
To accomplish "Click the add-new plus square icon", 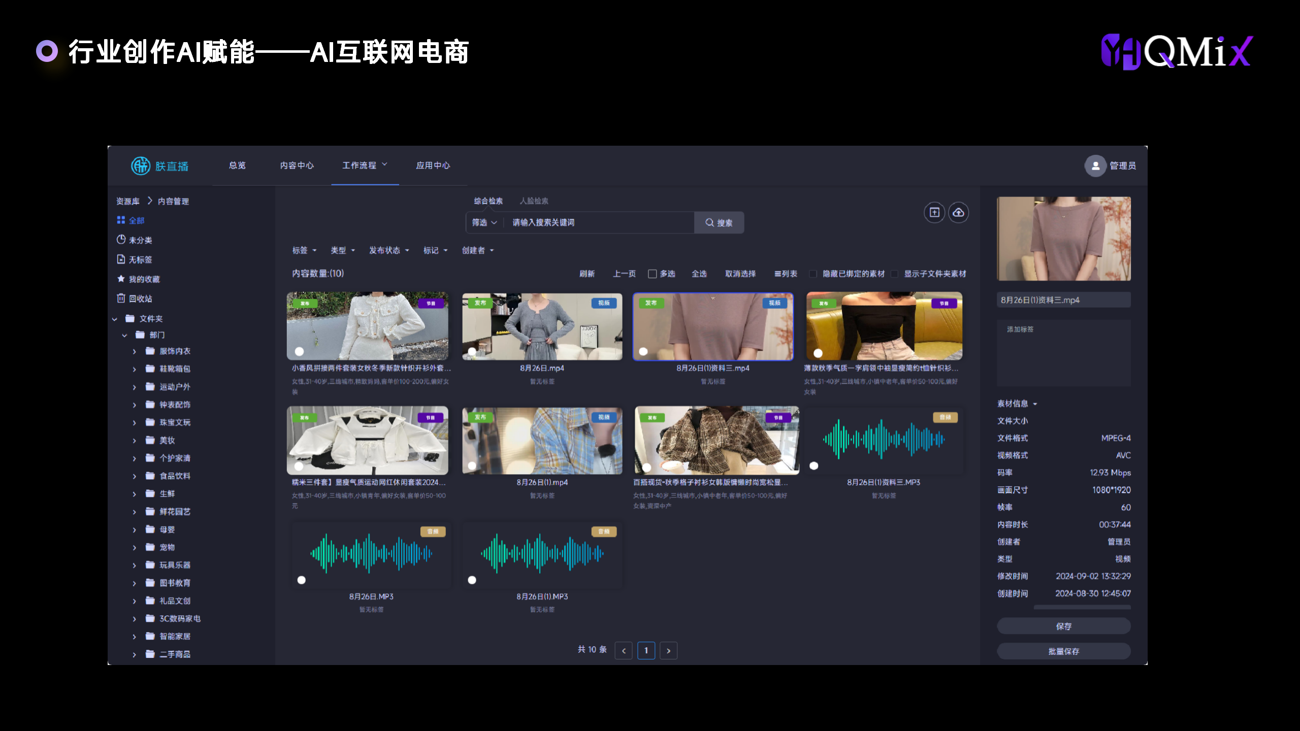I will click(934, 213).
